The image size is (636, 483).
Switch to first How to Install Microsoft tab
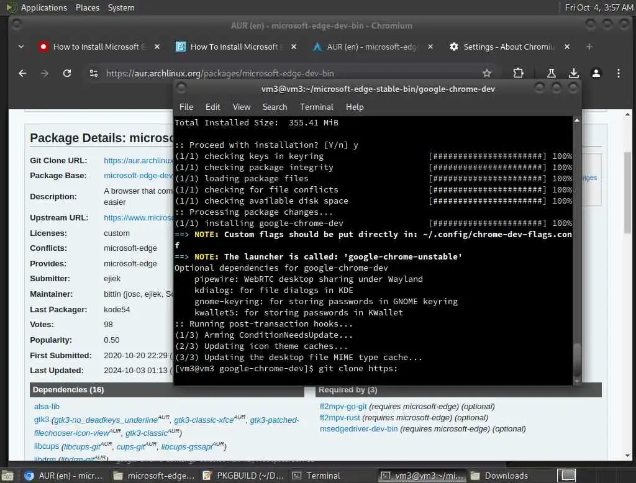point(99,47)
